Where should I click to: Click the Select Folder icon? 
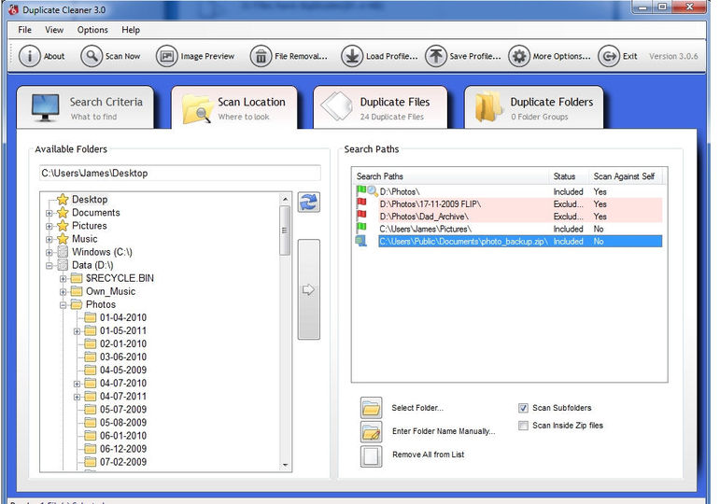click(x=371, y=408)
